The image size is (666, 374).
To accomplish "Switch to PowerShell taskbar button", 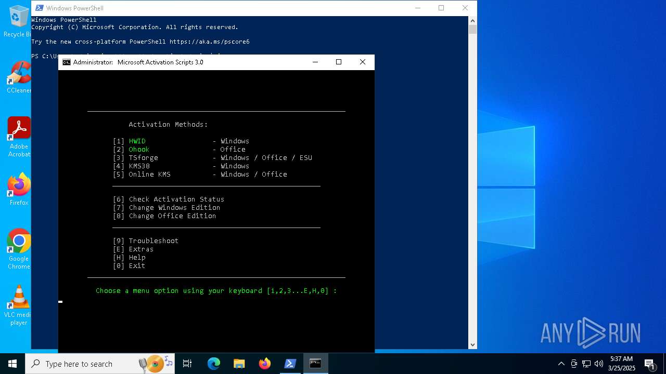I will [x=290, y=364].
